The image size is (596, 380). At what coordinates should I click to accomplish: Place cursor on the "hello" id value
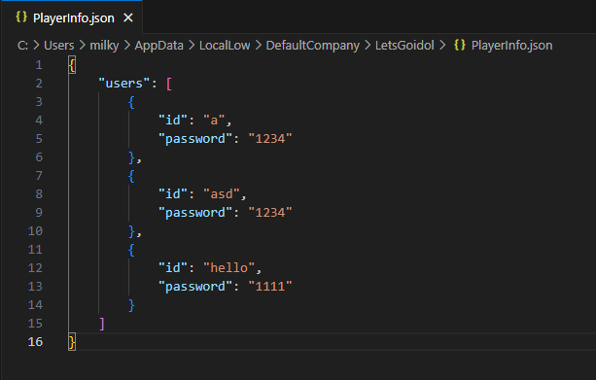coord(228,268)
